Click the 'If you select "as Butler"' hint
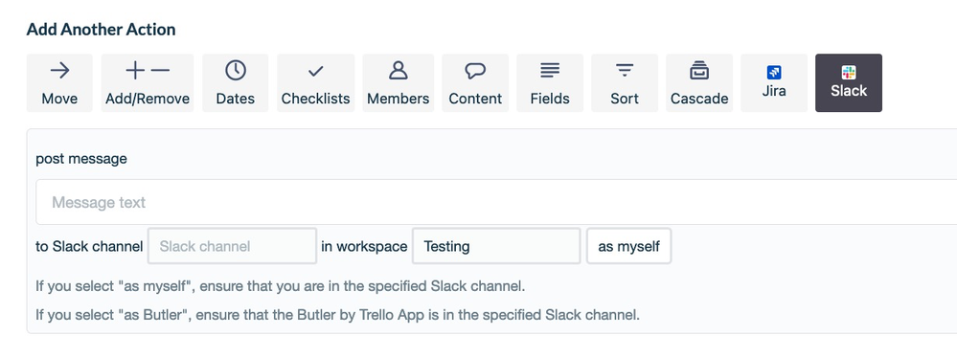 337,315
